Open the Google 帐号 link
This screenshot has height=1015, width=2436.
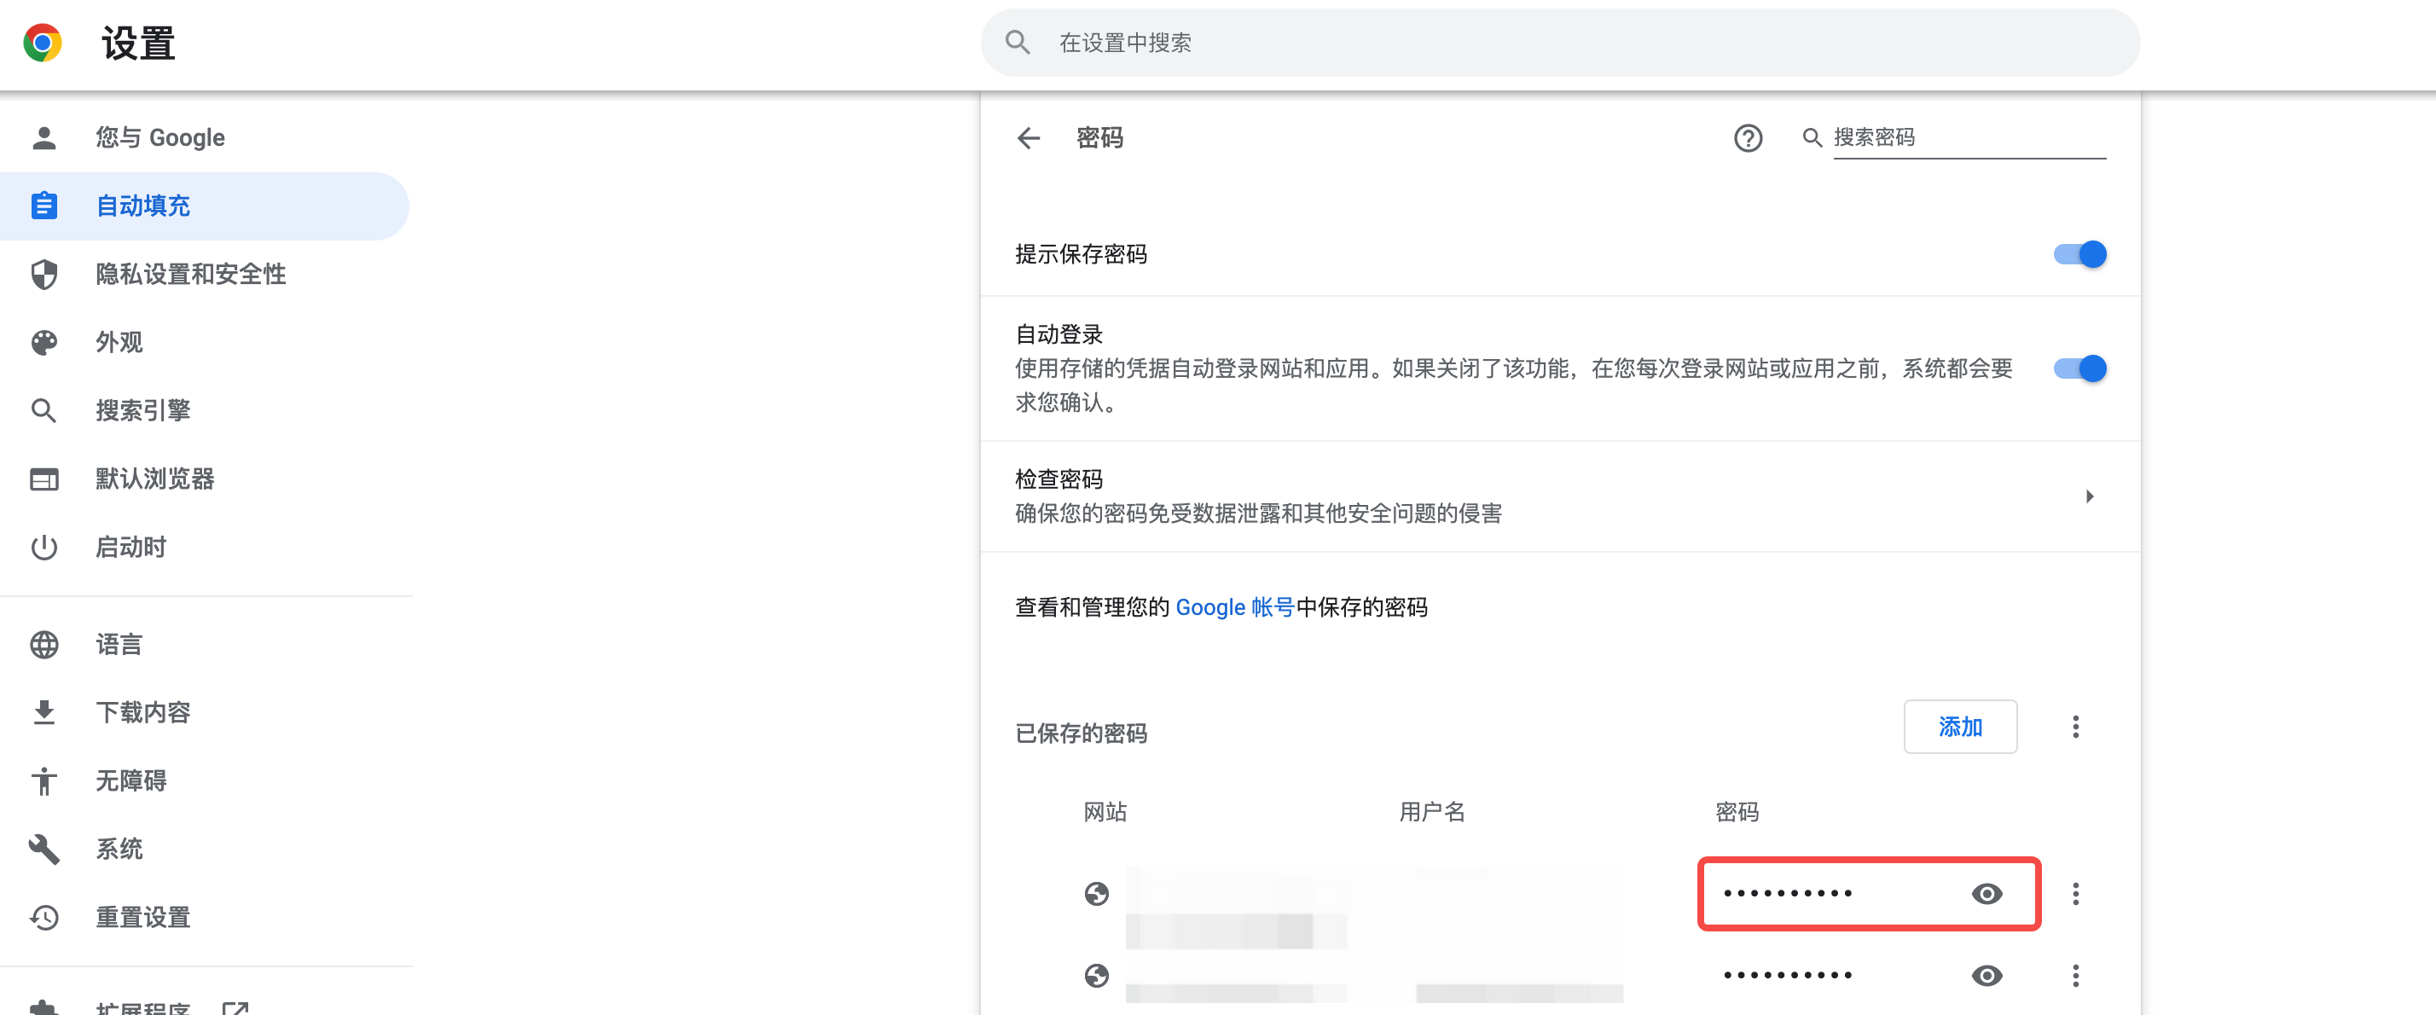coord(1234,607)
